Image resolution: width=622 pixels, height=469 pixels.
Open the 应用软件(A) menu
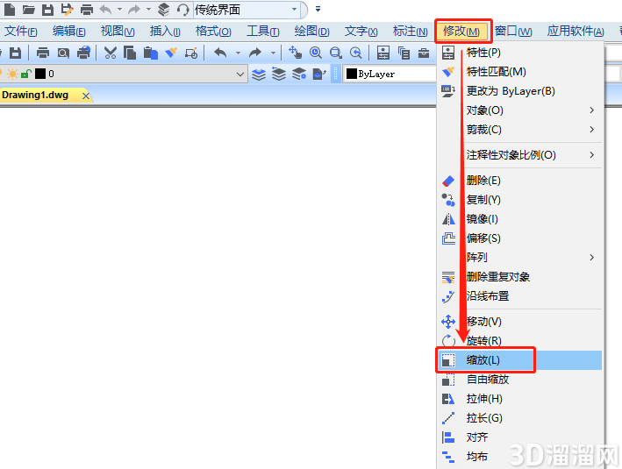576,31
